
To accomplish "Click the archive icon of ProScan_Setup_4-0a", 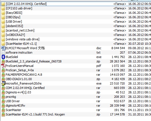I will tap(3, 70).
